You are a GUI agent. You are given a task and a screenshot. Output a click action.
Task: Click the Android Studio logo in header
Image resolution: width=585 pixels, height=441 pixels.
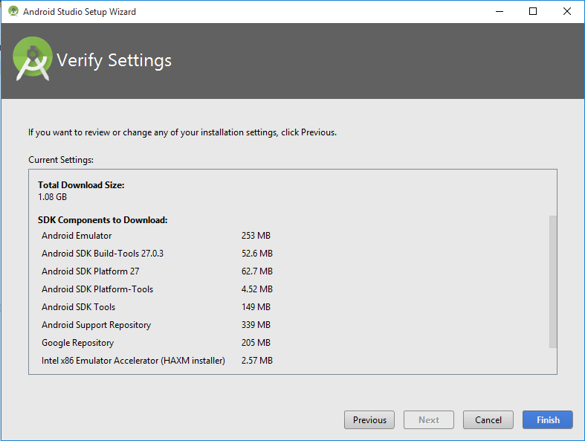pyautogui.click(x=33, y=59)
